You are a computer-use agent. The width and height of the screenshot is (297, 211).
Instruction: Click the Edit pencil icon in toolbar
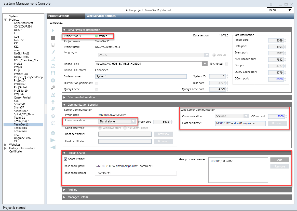tap(53, 52)
